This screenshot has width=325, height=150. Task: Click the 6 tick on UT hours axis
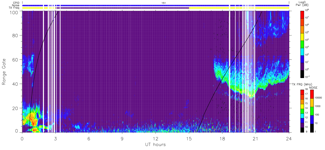coord(89,138)
